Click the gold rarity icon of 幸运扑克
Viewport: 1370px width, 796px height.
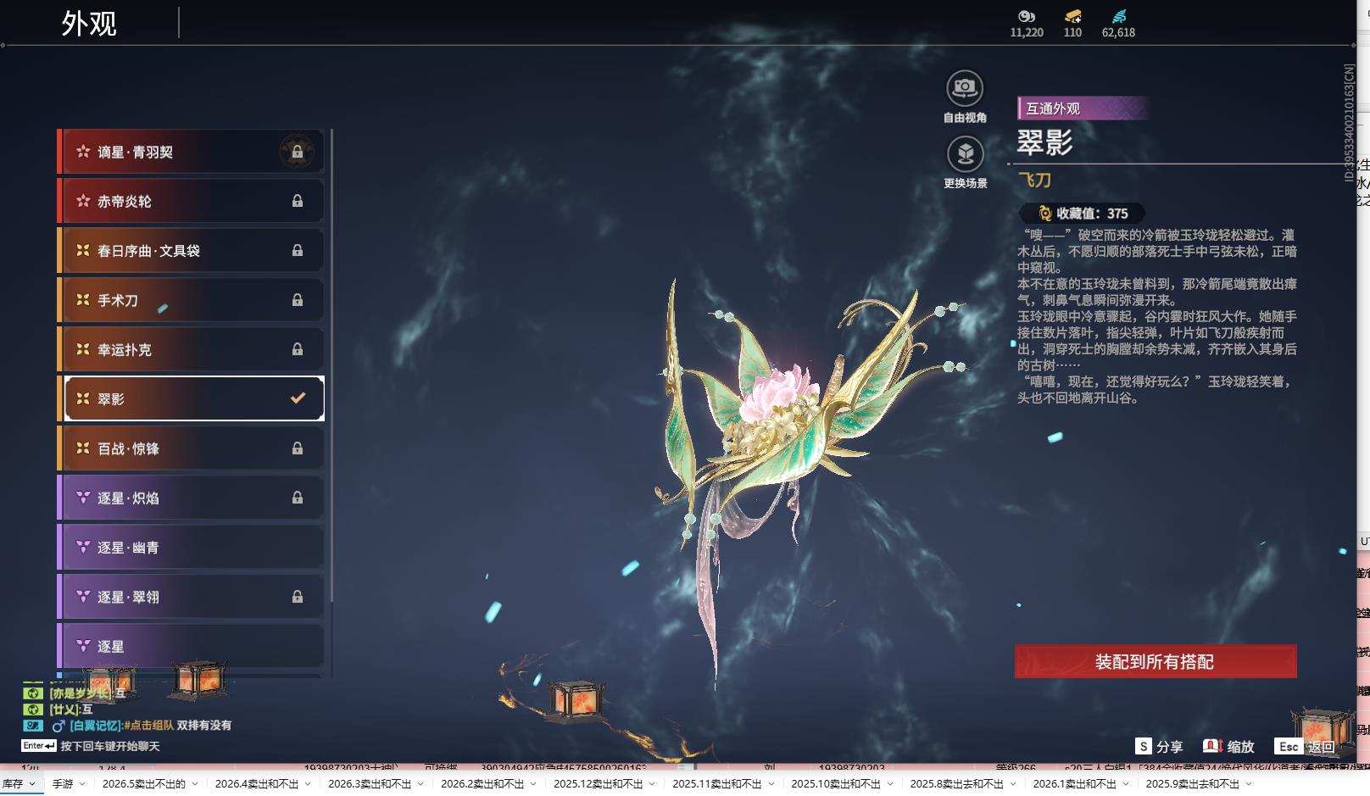tap(83, 348)
